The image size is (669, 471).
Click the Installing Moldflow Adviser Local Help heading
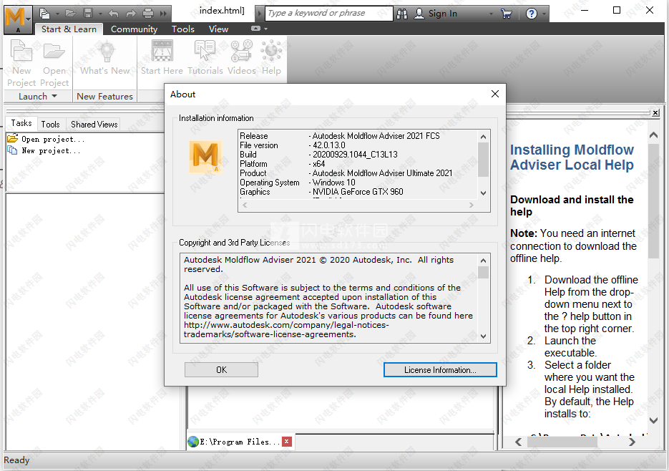[x=572, y=157]
